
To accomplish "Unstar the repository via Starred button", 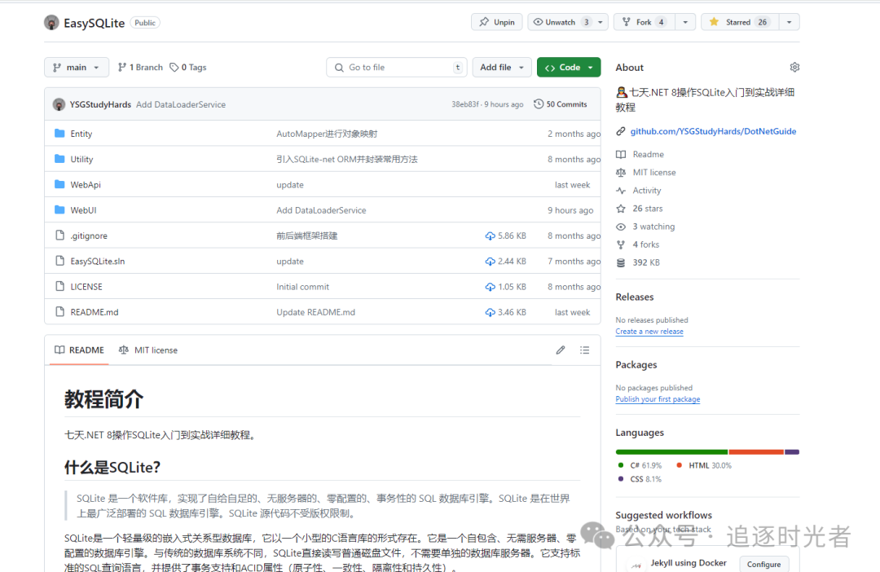I will [741, 22].
